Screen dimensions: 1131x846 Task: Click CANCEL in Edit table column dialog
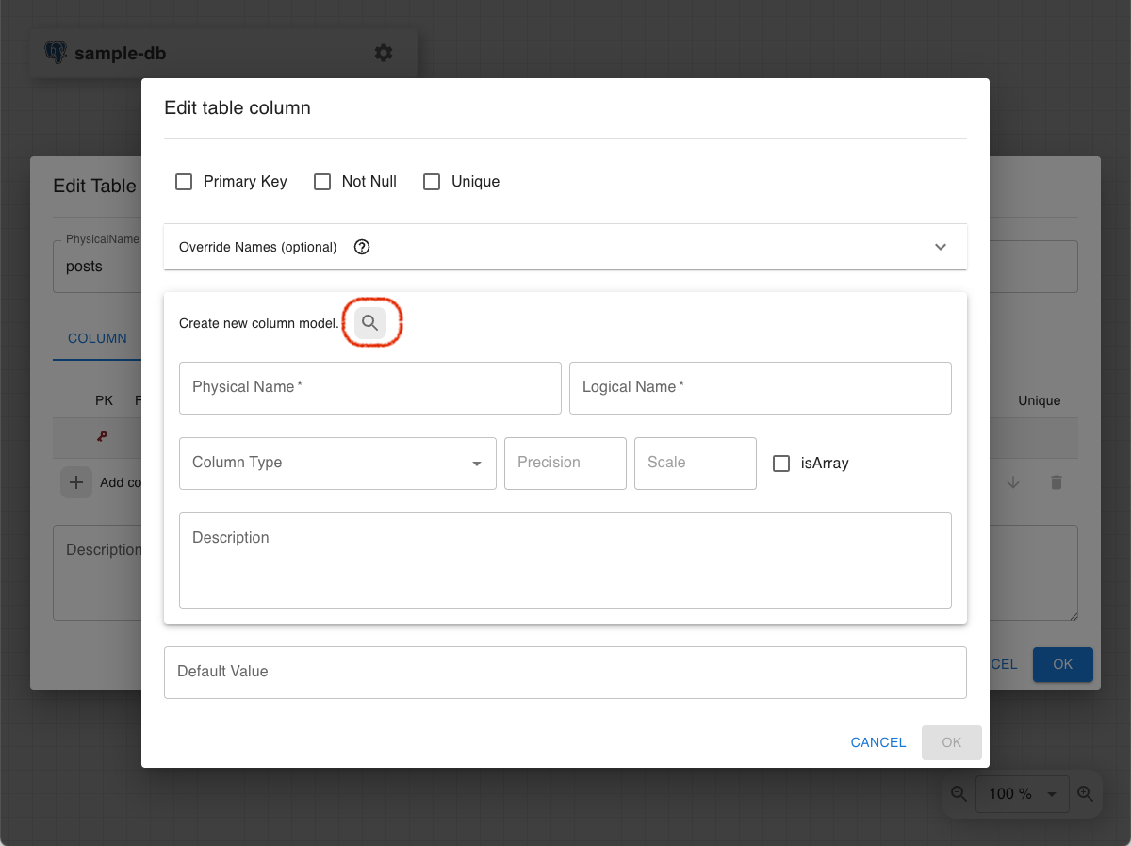(878, 742)
